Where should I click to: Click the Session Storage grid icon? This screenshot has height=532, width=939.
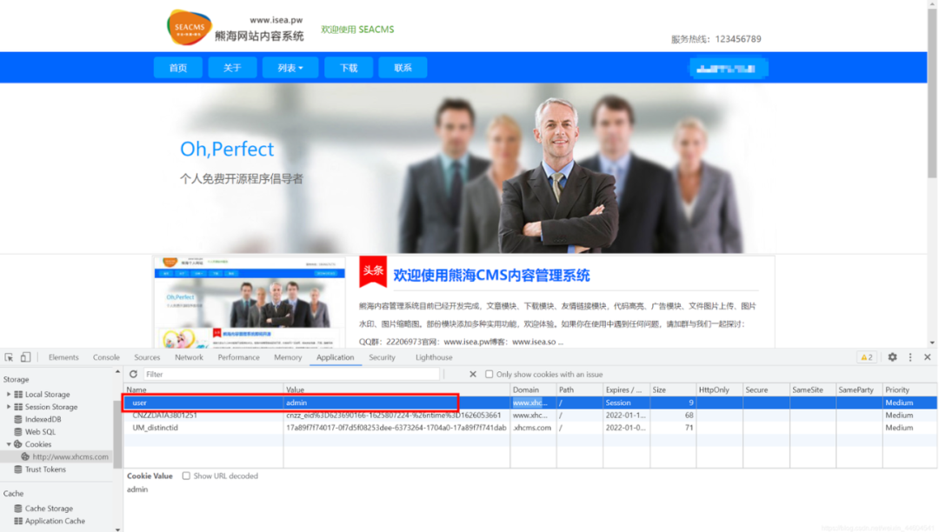coord(18,407)
